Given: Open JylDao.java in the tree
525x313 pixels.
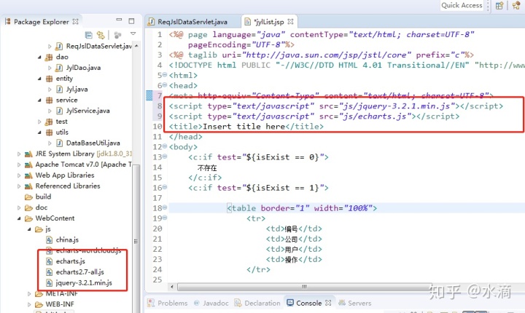Looking at the screenshot, I should click(x=83, y=68).
